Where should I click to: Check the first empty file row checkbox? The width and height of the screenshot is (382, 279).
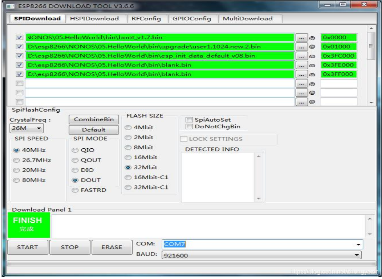pyautogui.click(x=19, y=84)
